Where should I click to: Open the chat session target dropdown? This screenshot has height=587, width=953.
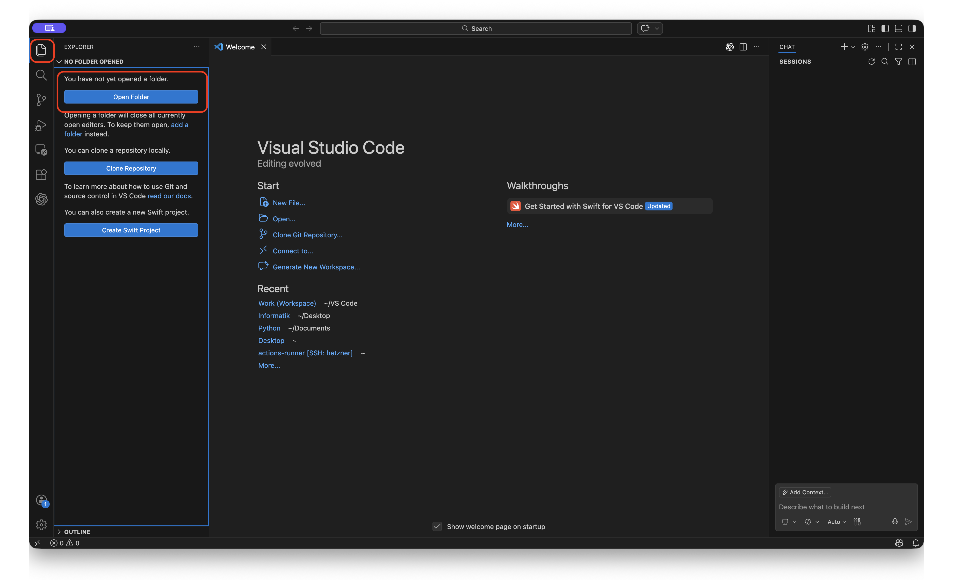click(789, 522)
